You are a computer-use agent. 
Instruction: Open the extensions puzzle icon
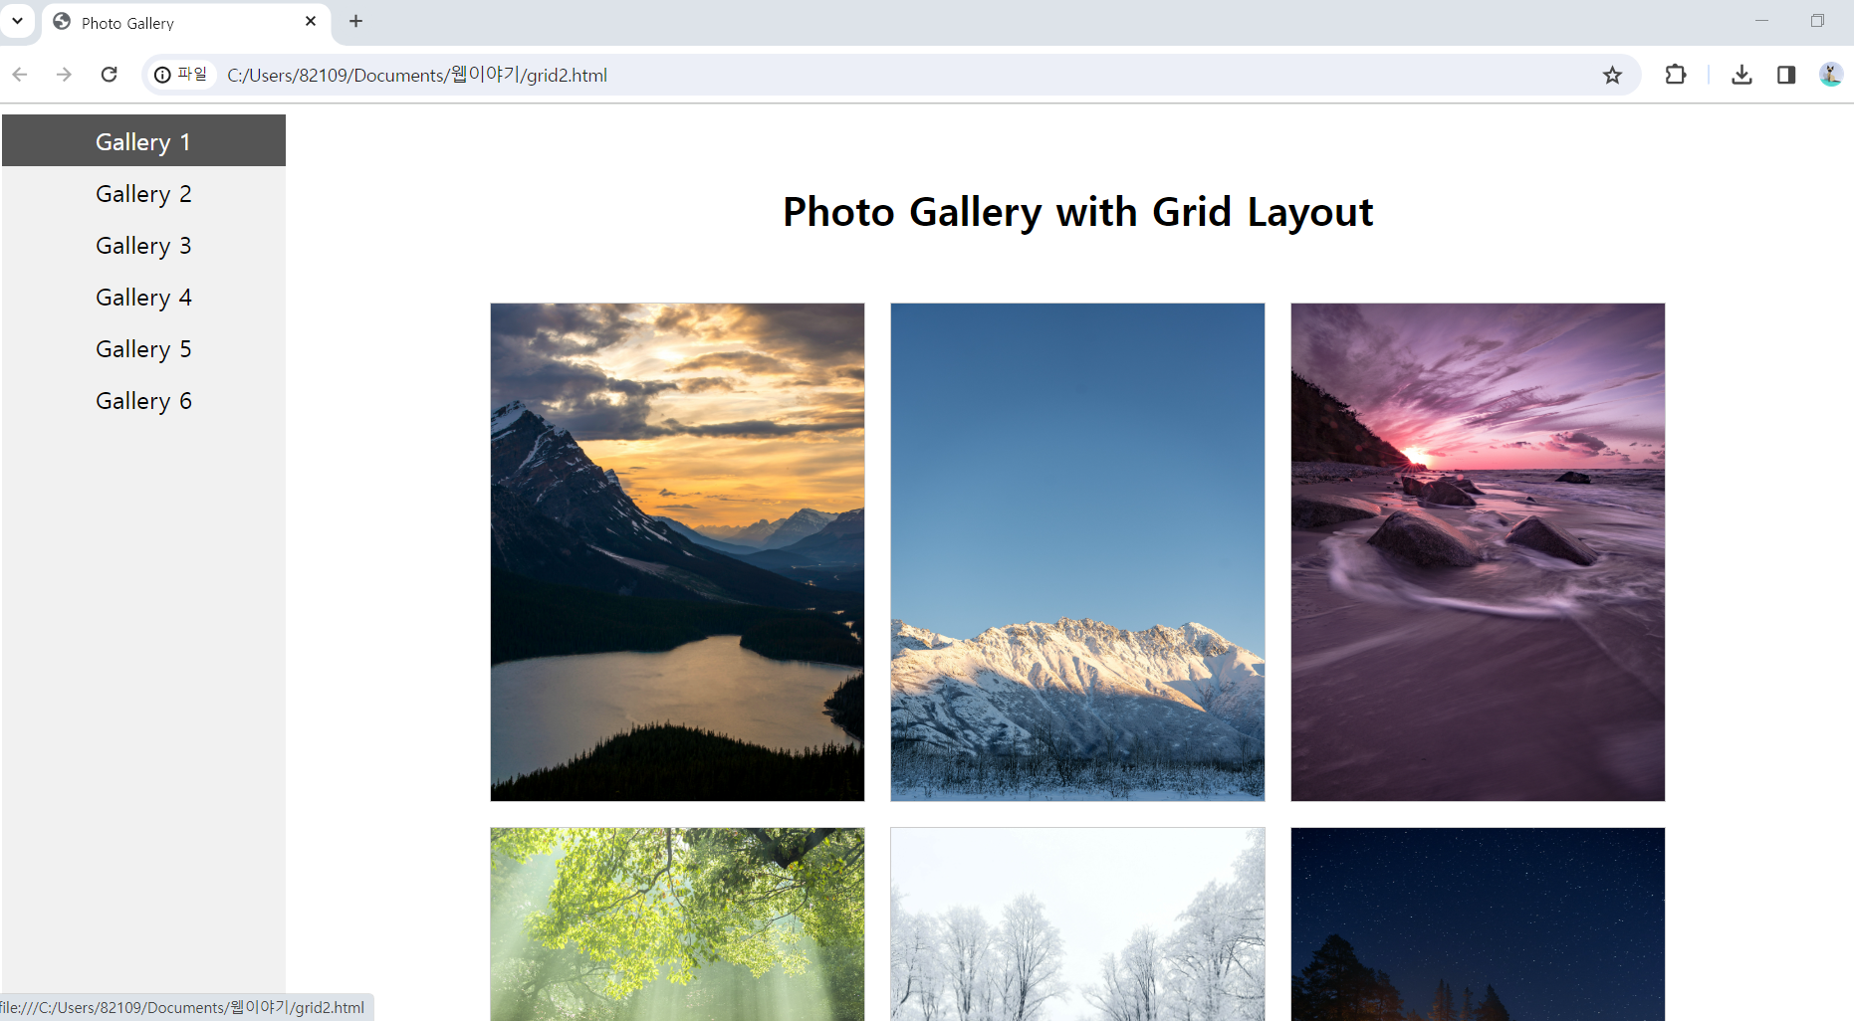pos(1676,75)
